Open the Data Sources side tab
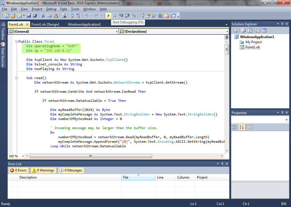The height and width of the screenshot is (207, 291). coord(3,55)
